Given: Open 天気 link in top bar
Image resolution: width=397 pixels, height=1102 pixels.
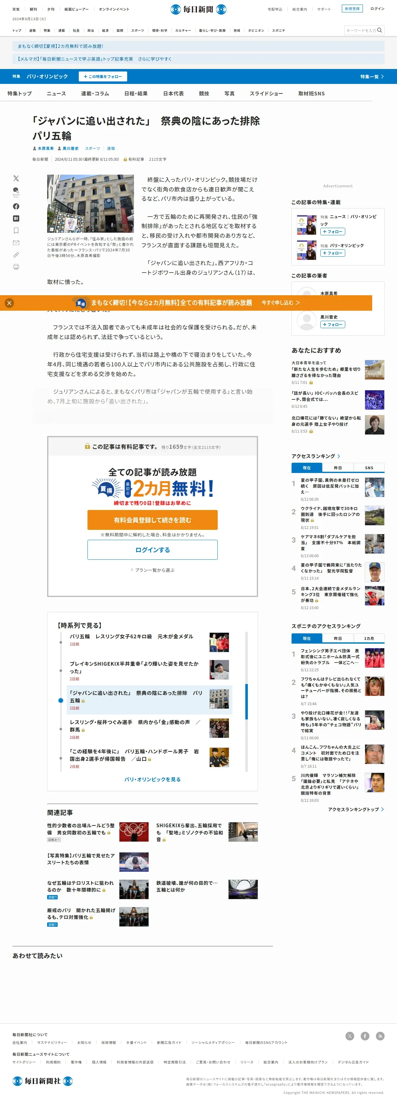Looking at the screenshot, I should point(16,9).
